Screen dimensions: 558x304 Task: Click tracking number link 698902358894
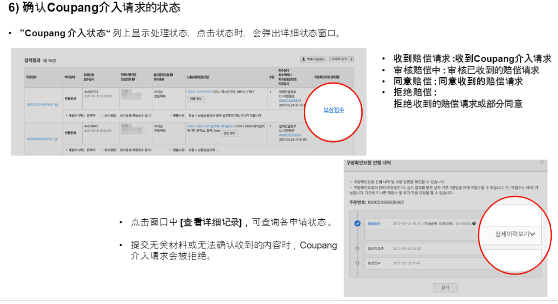290,100
